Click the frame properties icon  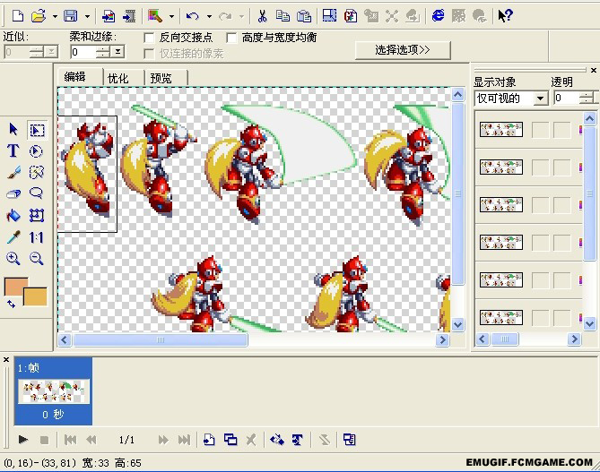pos(349,440)
